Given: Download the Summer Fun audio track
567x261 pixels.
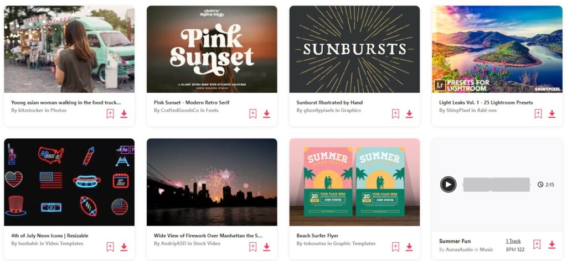Looking at the screenshot, I should click(x=552, y=244).
